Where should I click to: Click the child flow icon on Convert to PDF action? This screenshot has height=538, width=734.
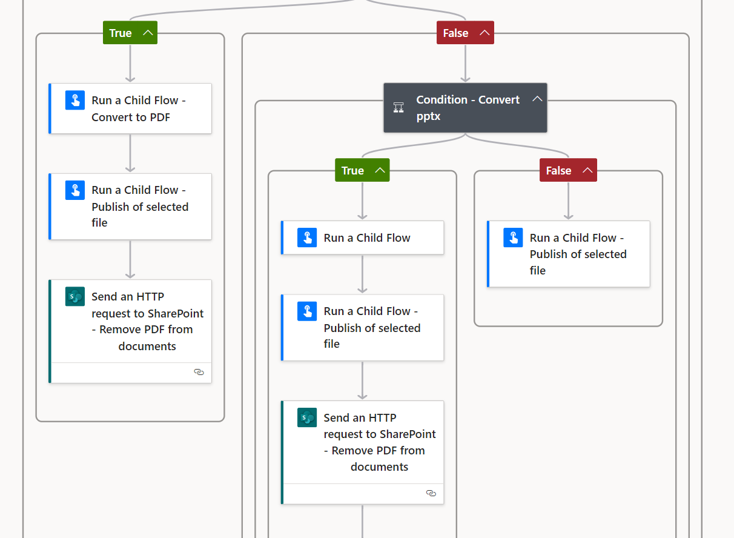[x=75, y=101]
